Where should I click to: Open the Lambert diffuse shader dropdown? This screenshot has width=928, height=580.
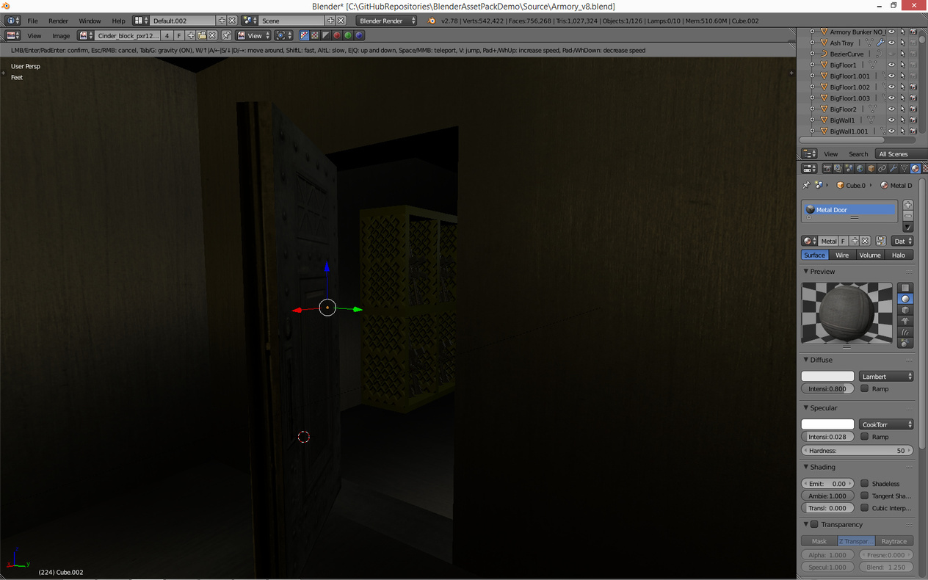click(886, 377)
